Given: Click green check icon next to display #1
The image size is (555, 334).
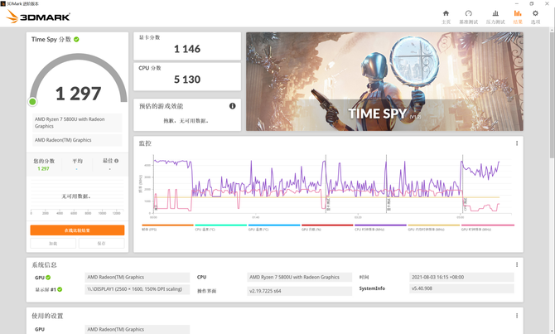Looking at the screenshot, I should tap(60, 289).
